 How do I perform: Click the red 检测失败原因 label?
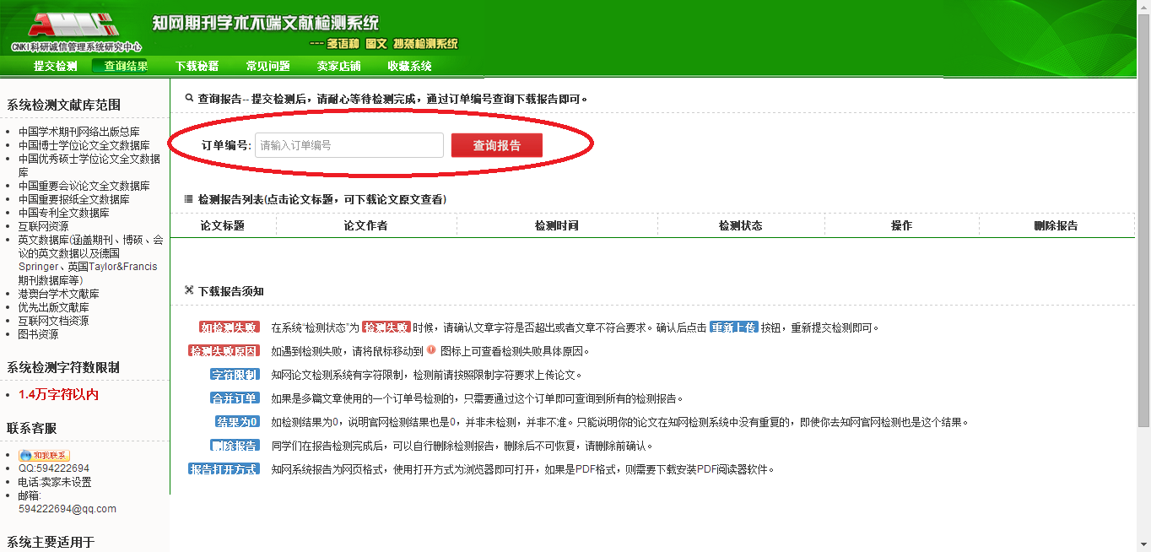tap(224, 351)
